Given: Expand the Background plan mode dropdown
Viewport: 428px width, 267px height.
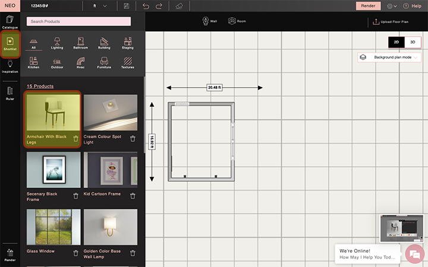Looking at the screenshot, I should tap(389, 58).
